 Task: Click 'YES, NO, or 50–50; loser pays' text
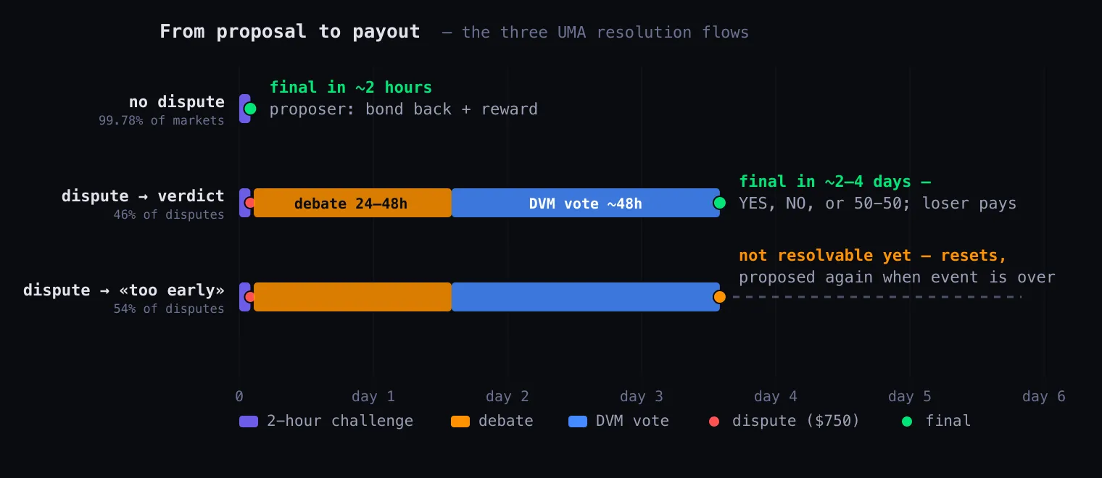click(x=878, y=204)
